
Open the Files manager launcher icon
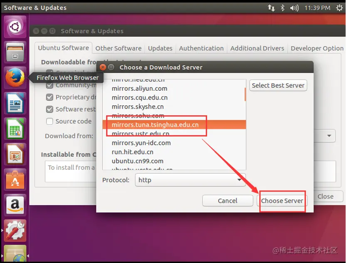15,52
